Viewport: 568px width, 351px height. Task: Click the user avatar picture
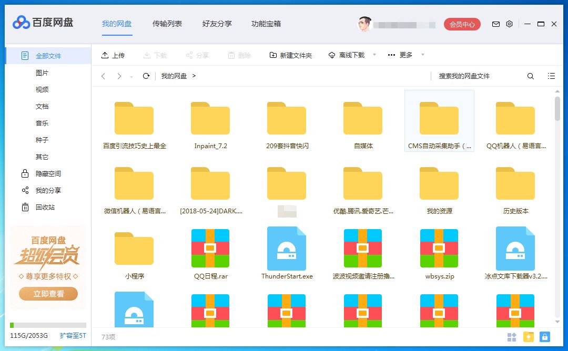click(365, 24)
